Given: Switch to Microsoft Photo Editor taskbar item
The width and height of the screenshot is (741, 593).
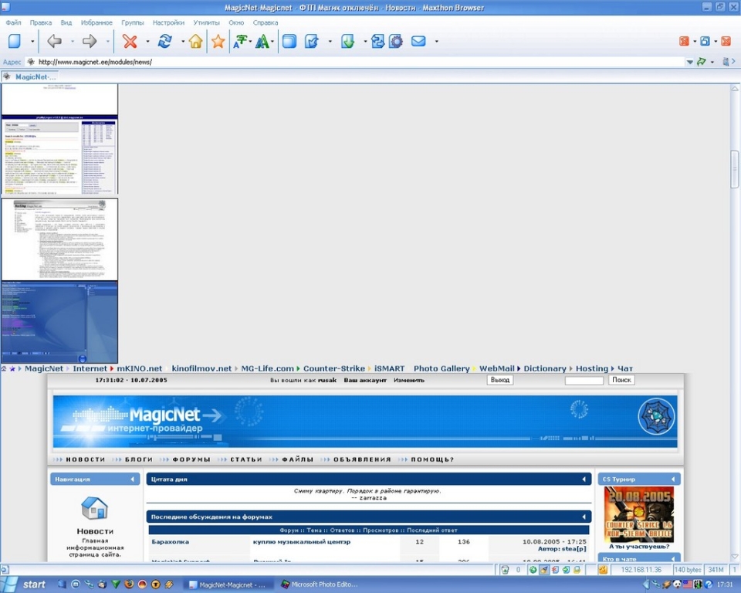Looking at the screenshot, I should (320, 585).
